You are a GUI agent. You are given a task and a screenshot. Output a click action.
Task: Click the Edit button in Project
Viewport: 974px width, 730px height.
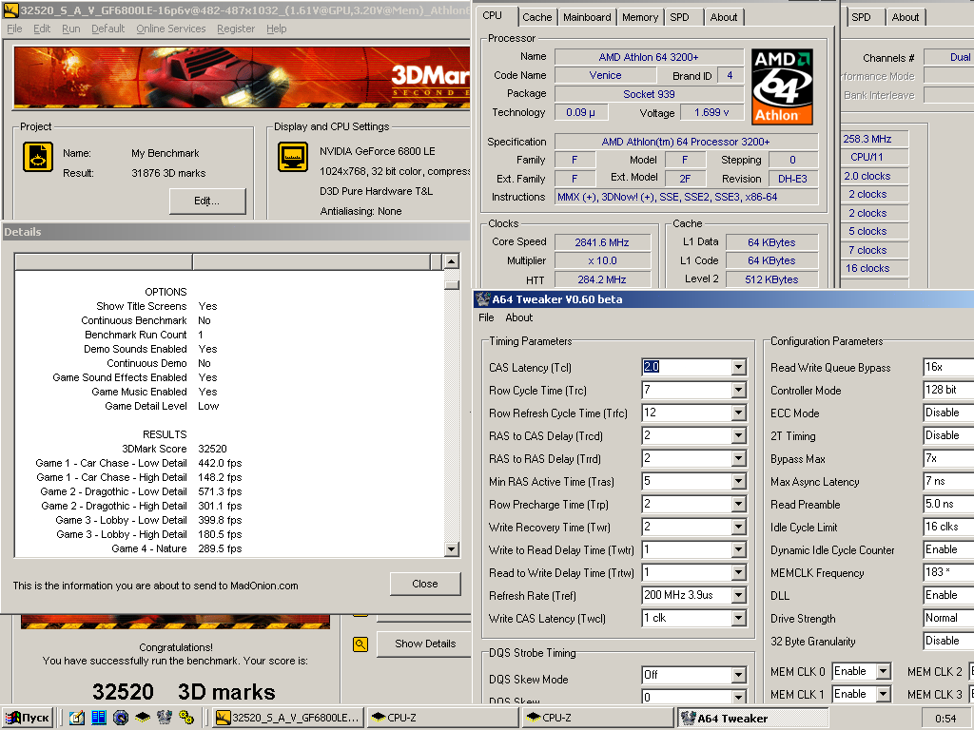pyautogui.click(x=207, y=202)
